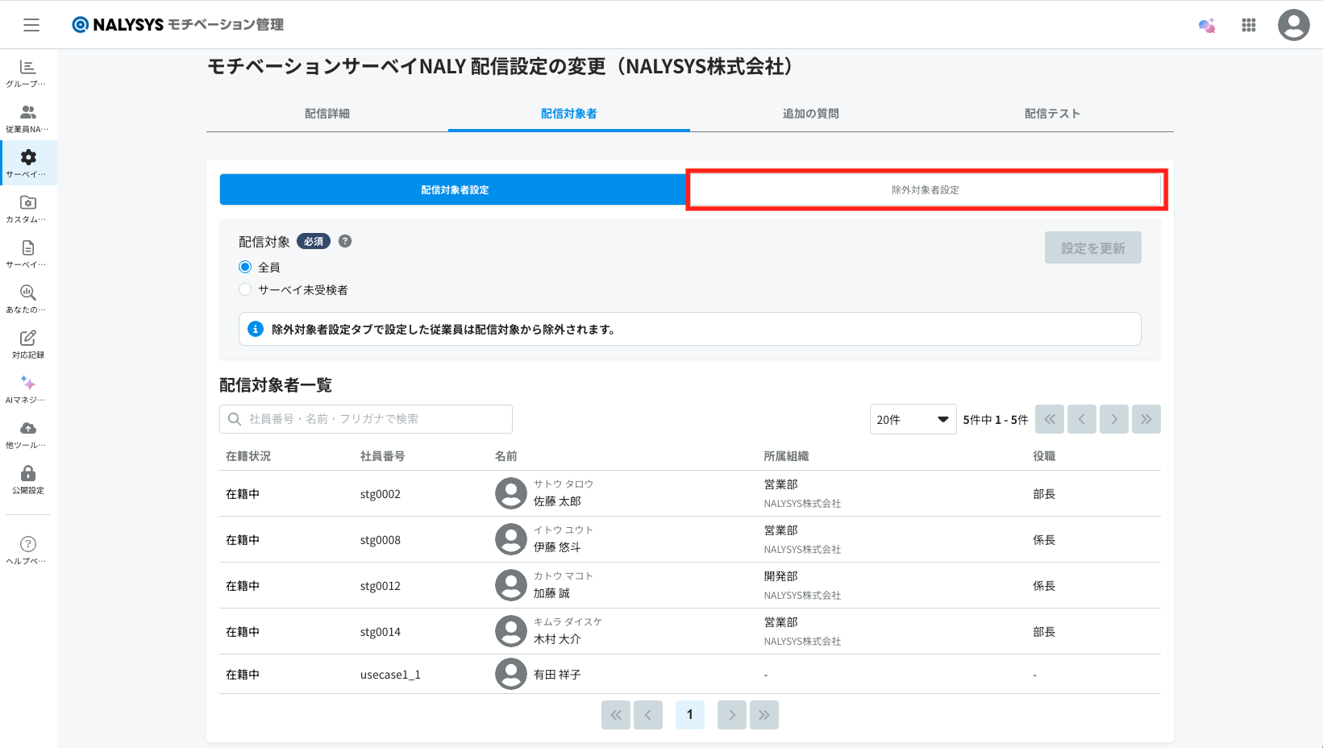Click employee number stg0002
The height and width of the screenshot is (748, 1323).
(381, 494)
